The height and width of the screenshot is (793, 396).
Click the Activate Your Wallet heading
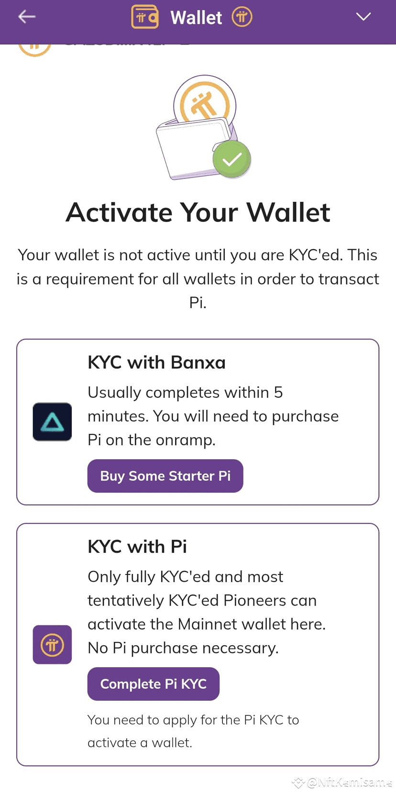[x=198, y=212]
